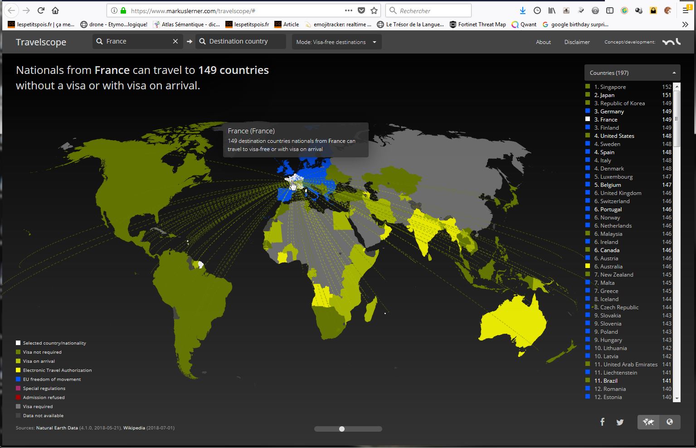Viewport: 696px width, 448px height.
Task: Clear the France nationality field
Action: tap(175, 41)
